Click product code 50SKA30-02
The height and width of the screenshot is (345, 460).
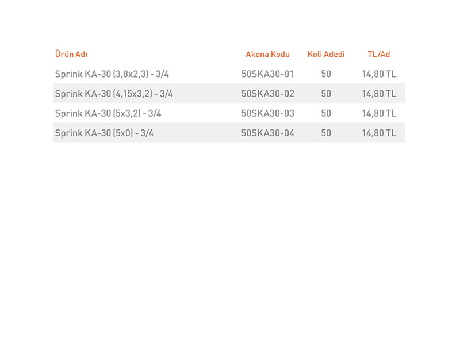pyautogui.click(x=267, y=94)
